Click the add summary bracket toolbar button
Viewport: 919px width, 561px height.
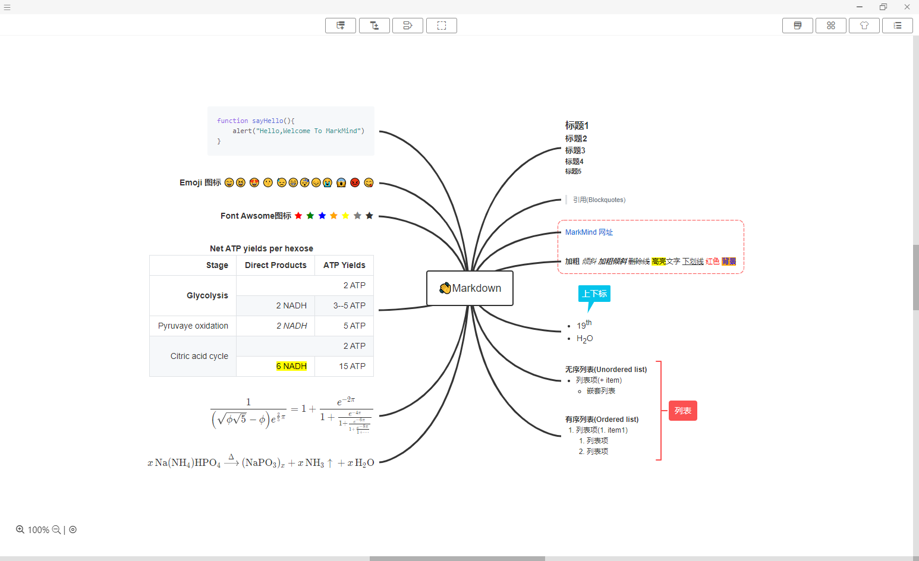tap(408, 26)
